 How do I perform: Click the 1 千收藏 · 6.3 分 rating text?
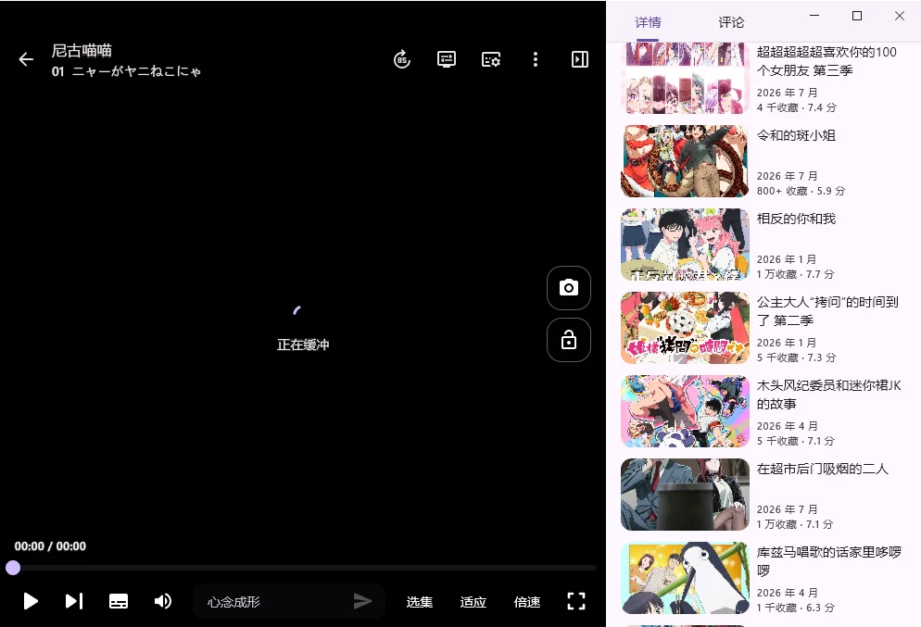(x=795, y=608)
